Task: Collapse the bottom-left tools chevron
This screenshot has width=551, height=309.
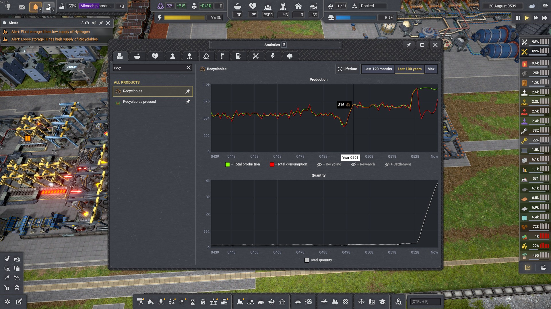Action: 17,288
